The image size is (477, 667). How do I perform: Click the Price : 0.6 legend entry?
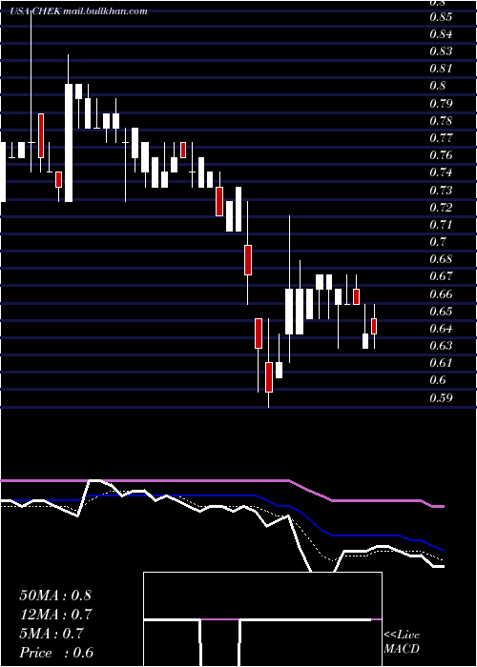pyautogui.click(x=56, y=653)
